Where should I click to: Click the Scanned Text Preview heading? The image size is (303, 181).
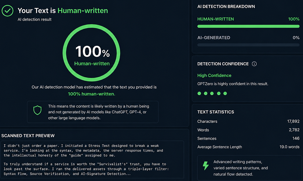click(28, 136)
